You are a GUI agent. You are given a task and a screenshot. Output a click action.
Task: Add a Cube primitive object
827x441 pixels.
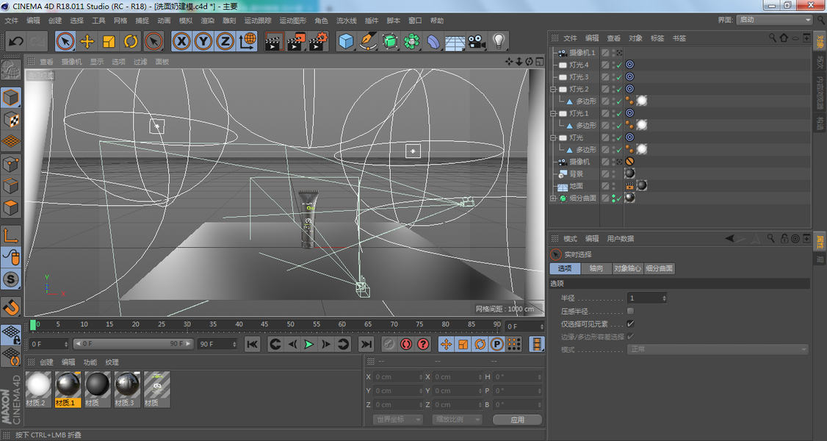346,41
